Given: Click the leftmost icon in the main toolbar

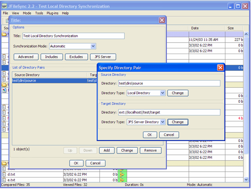Looking at the screenshot, I should tap(7, 20).
